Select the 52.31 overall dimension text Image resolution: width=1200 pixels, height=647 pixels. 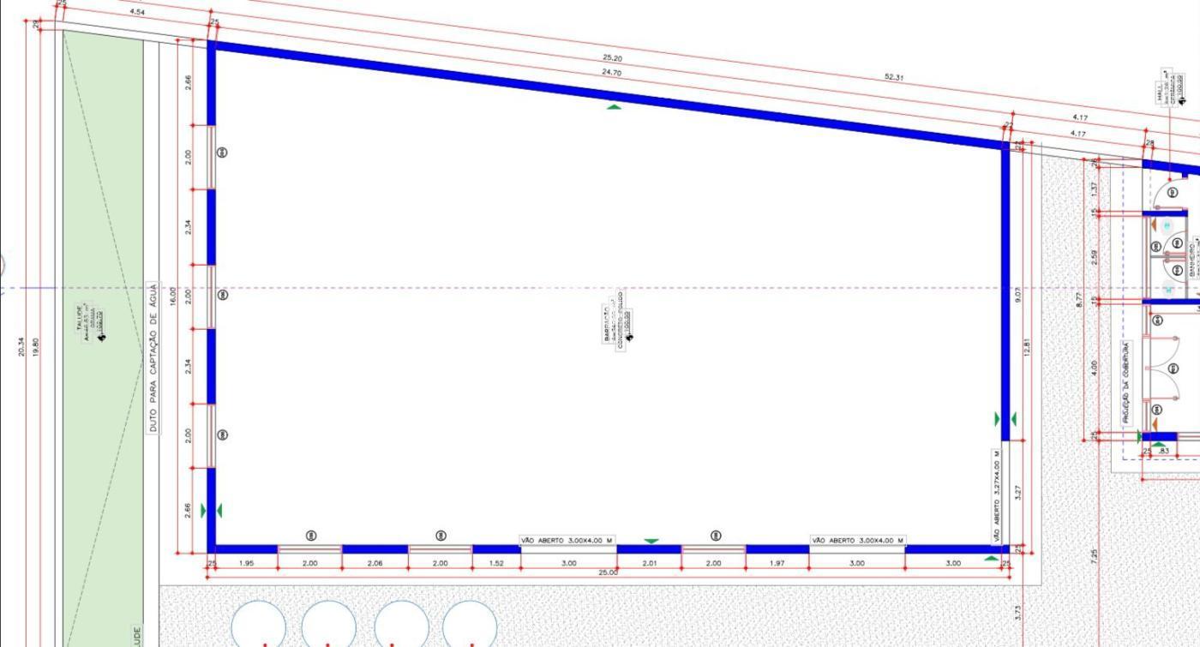point(893,78)
